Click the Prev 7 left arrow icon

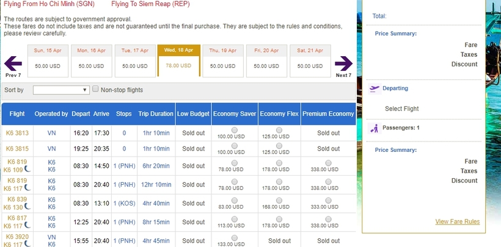point(13,63)
